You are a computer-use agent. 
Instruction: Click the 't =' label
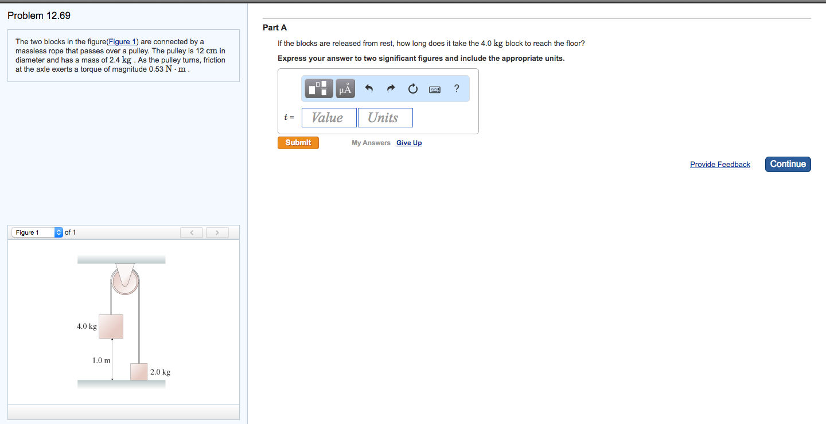point(289,118)
